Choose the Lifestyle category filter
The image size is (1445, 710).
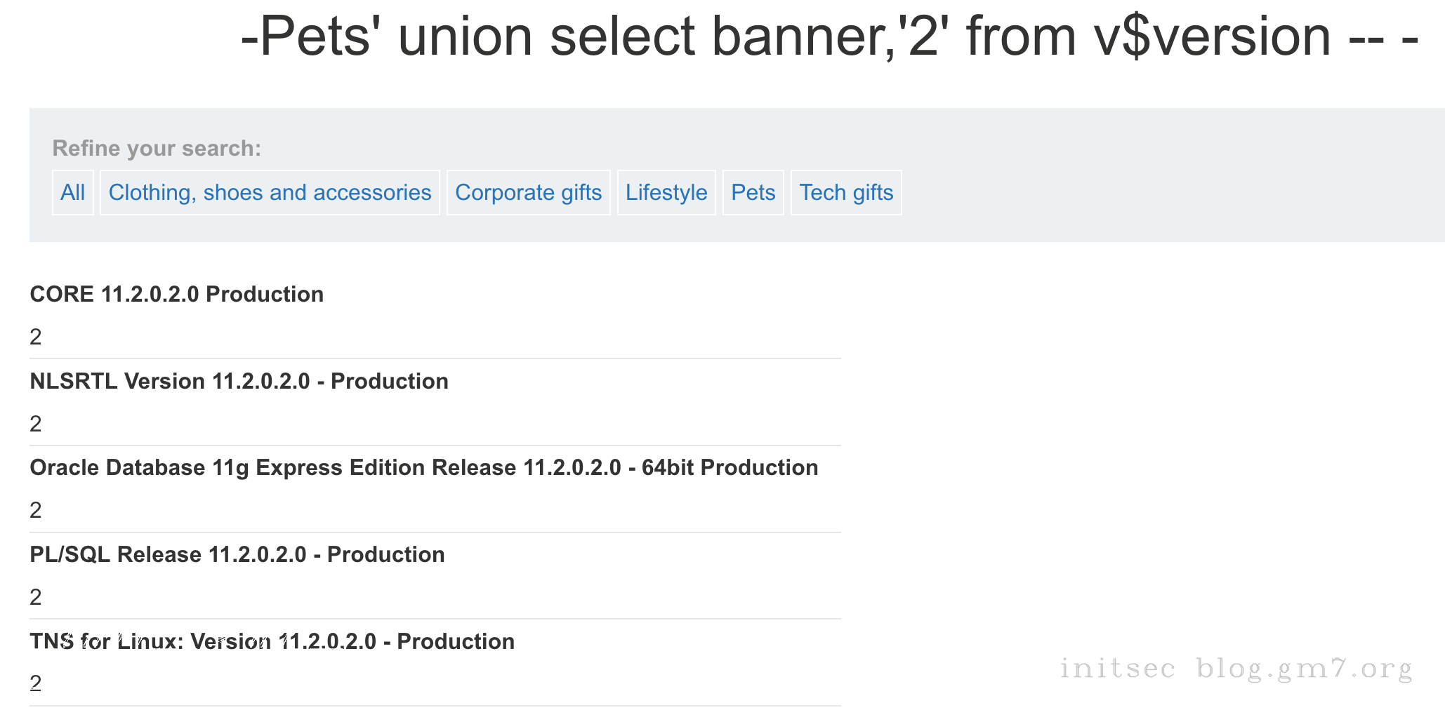(666, 192)
